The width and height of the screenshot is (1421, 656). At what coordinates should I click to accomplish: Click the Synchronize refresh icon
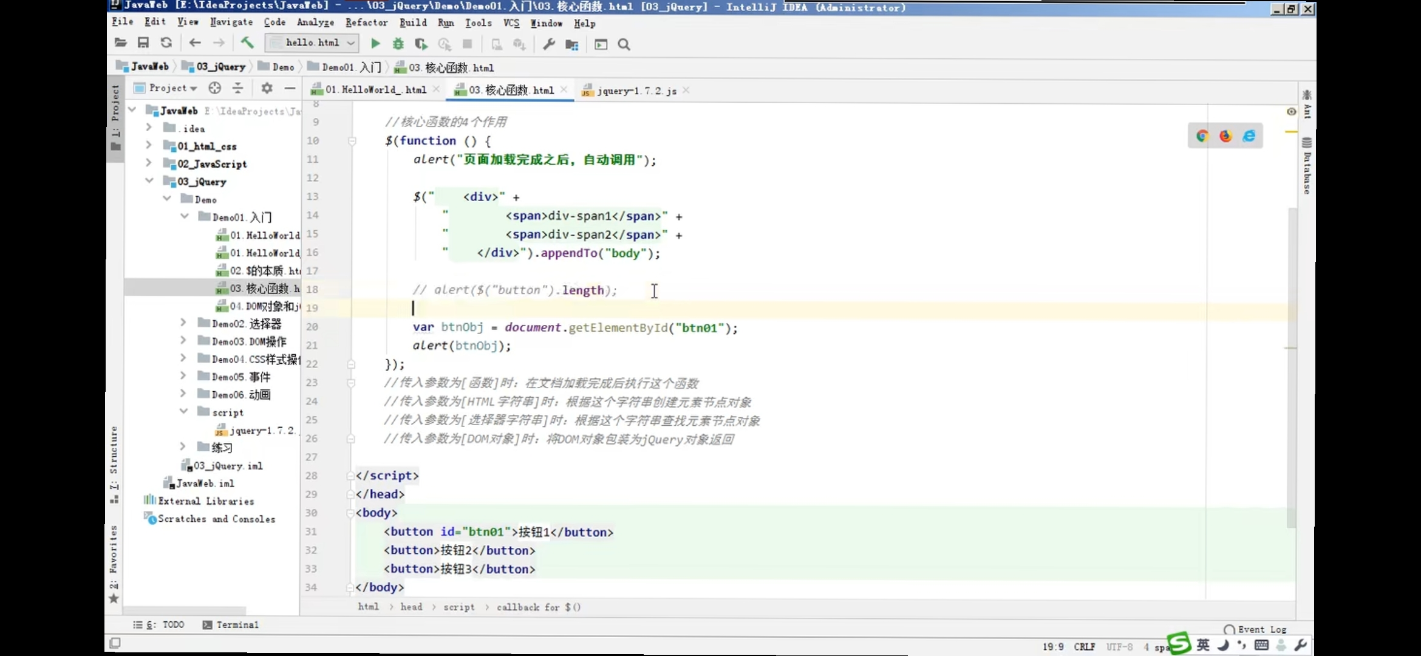point(166,43)
